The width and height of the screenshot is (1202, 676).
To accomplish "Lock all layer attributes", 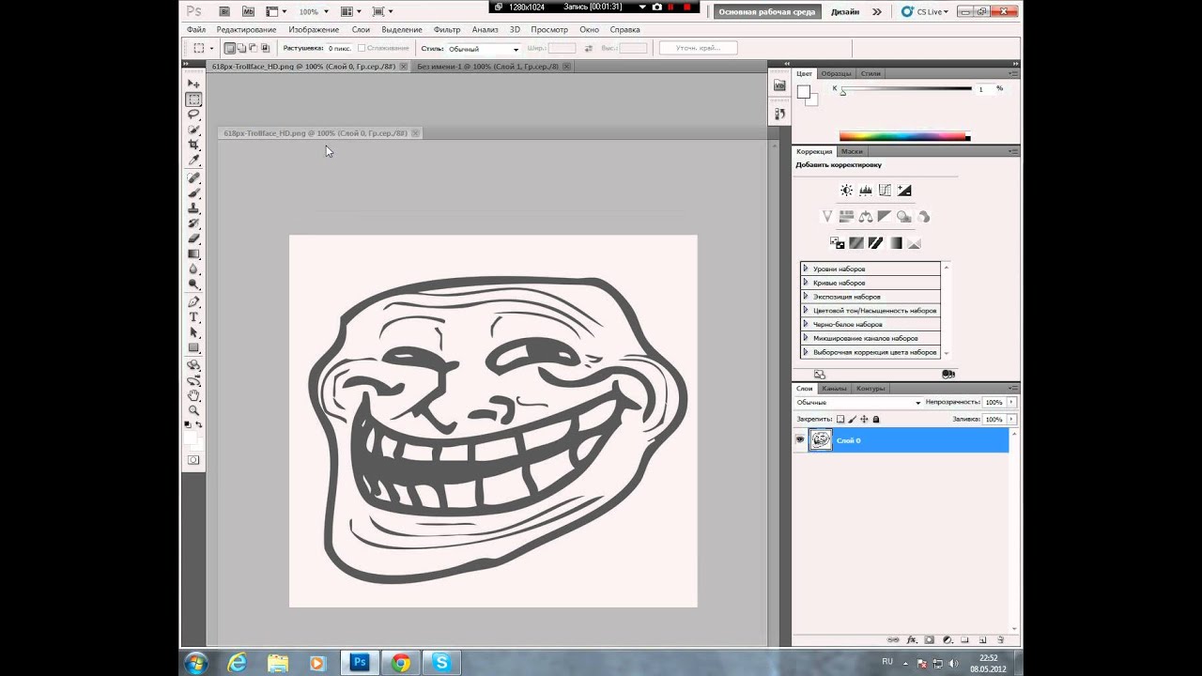I will tap(876, 419).
